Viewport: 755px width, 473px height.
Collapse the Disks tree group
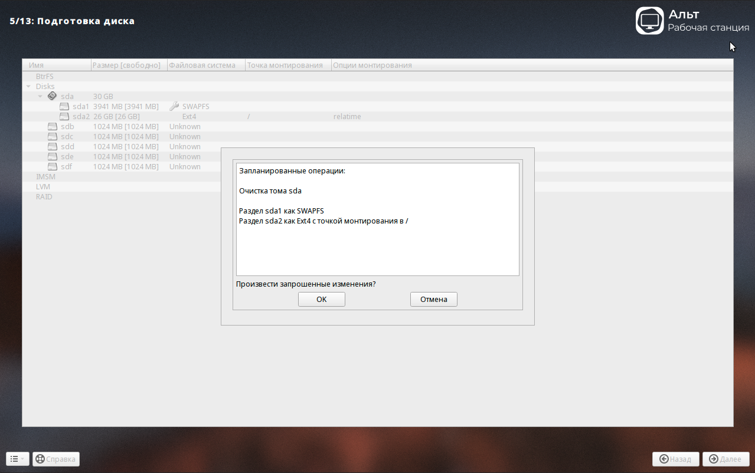tap(28, 87)
